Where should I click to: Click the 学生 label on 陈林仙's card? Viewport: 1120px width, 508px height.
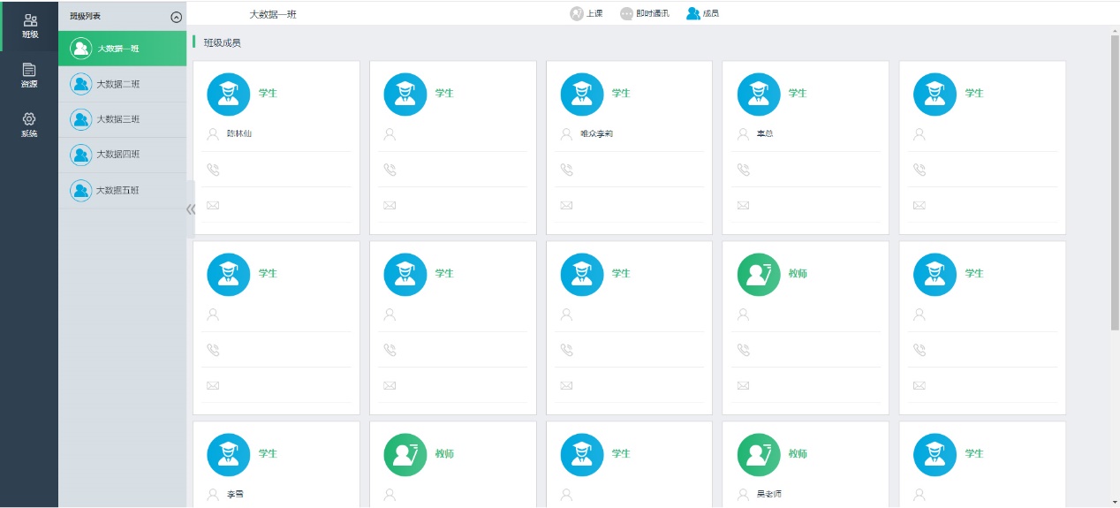pos(268,93)
